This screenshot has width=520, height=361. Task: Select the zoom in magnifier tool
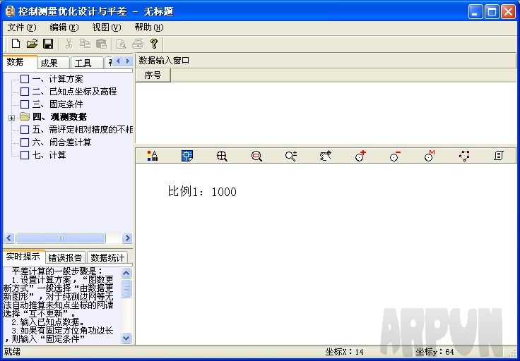click(x=222, y=156)
